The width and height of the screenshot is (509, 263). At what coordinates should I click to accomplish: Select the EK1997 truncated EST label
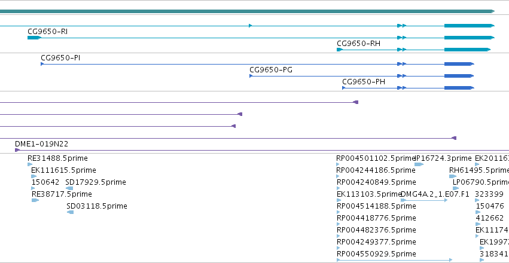[494, 242]
